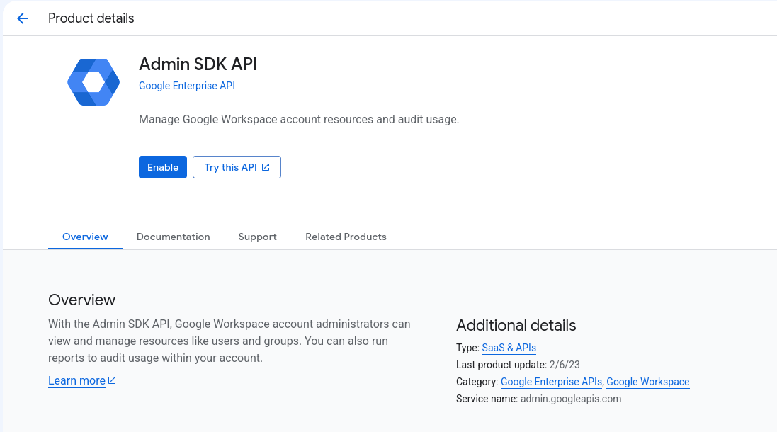Viewport: 777px width, 432px height.
Task: Switch to the Support tab
Action: point(258,237)
